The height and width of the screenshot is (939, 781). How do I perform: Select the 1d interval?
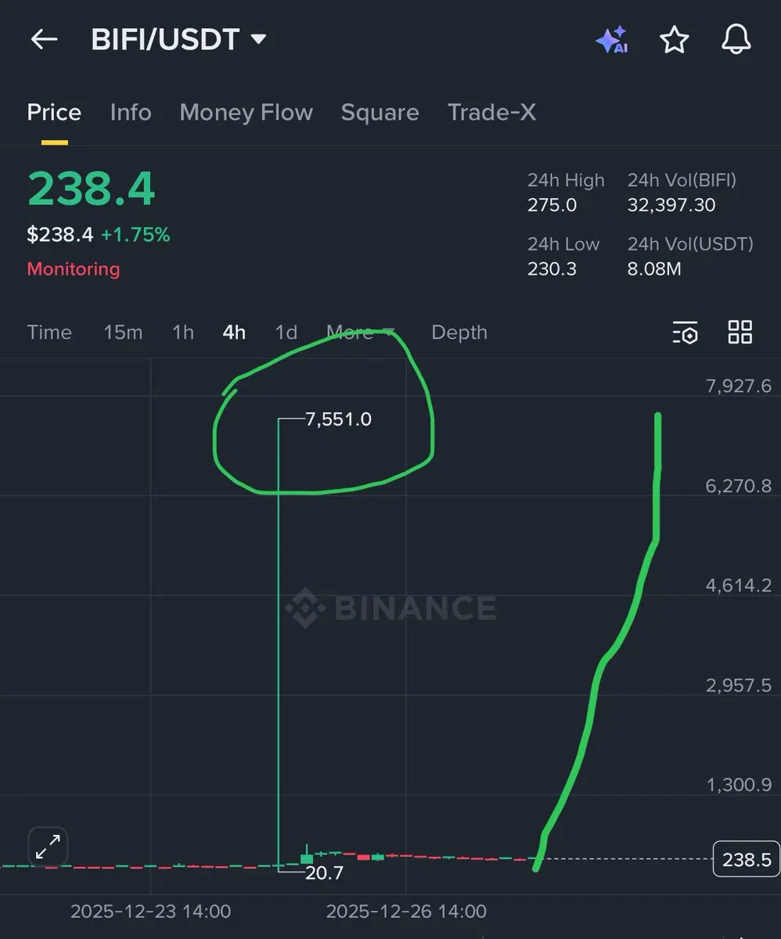pyautogui.click(x=286, y=332)
